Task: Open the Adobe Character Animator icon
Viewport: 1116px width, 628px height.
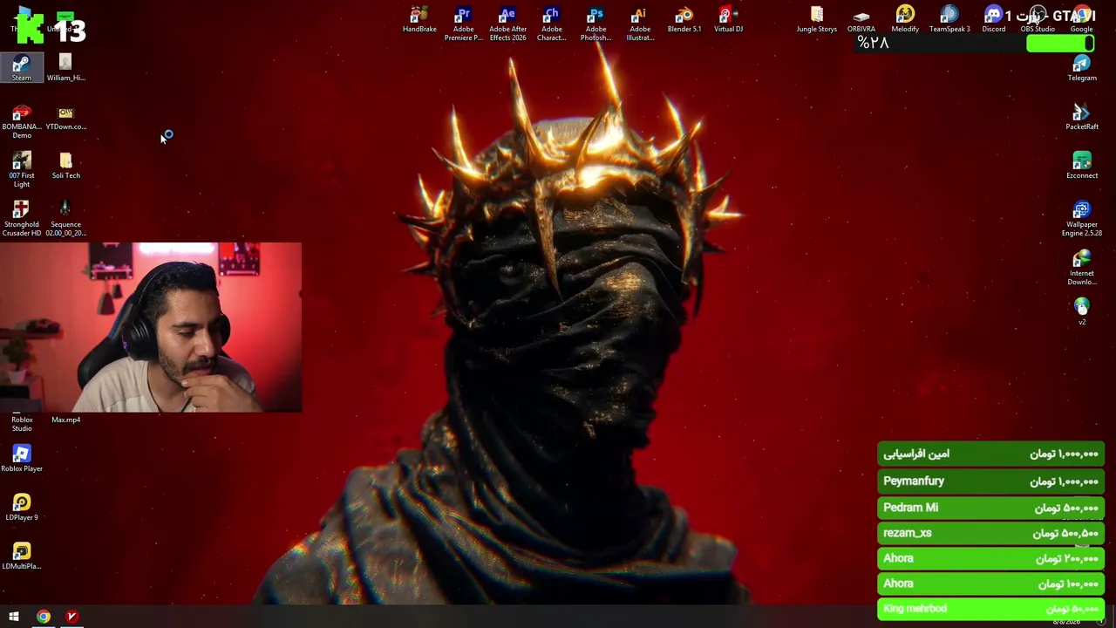Action: click(x=551, y=24)
